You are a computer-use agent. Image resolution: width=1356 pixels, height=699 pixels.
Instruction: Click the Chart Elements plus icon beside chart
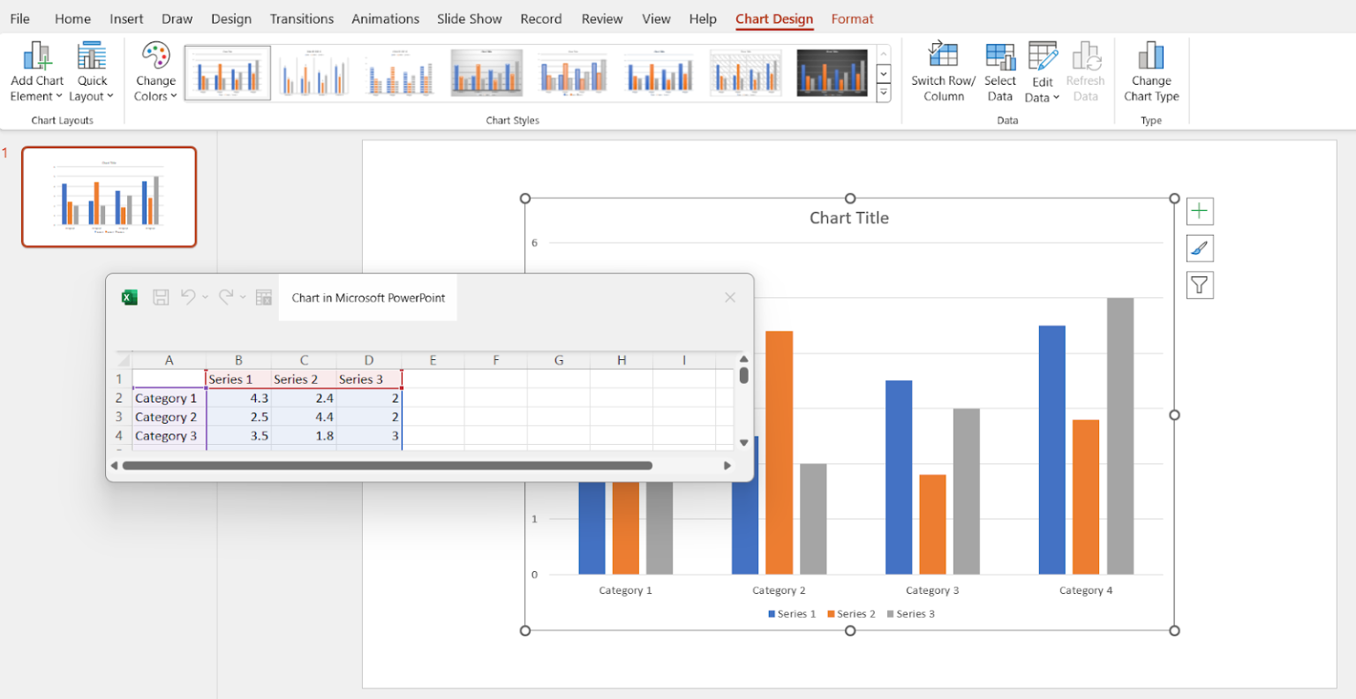tap(1200, 211)
